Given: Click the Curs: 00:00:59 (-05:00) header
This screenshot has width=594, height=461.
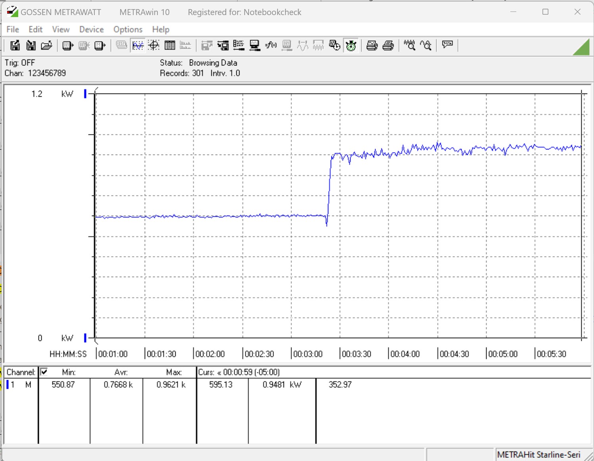Looking at the screenshot, I should (239, 372).
